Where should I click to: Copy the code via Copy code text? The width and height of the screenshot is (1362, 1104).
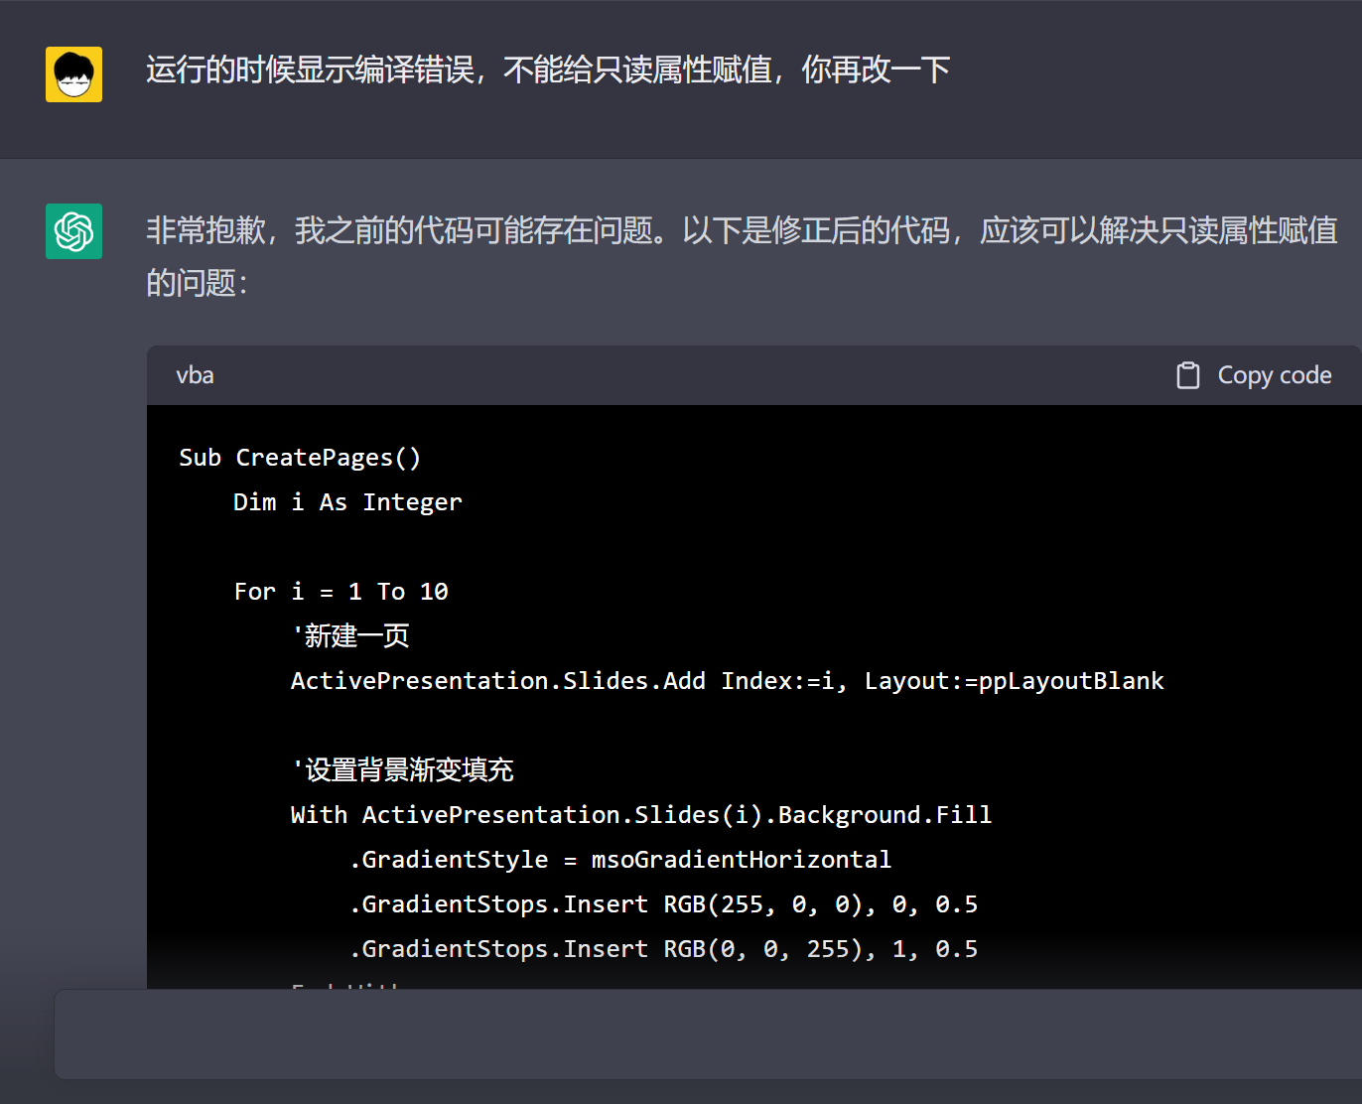[x=1275, y=375]
